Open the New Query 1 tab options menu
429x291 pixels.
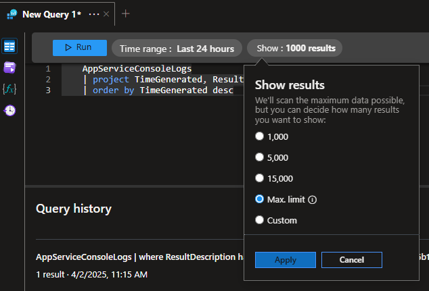tap(94, 14)
